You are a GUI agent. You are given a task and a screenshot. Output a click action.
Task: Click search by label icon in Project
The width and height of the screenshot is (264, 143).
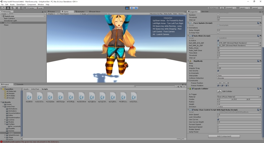pyautogui.click(x=181, y=87)
